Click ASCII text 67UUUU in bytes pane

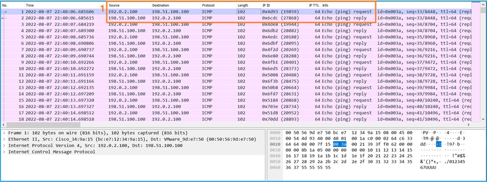click(429, 167)
